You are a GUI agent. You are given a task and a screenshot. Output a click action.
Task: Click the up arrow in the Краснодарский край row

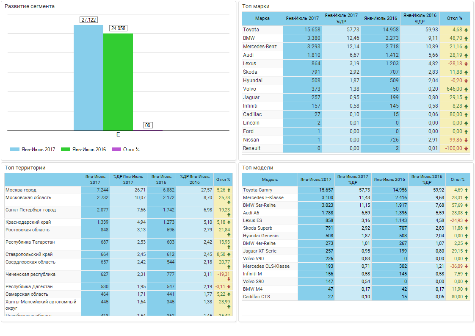[x=229, y=222]
